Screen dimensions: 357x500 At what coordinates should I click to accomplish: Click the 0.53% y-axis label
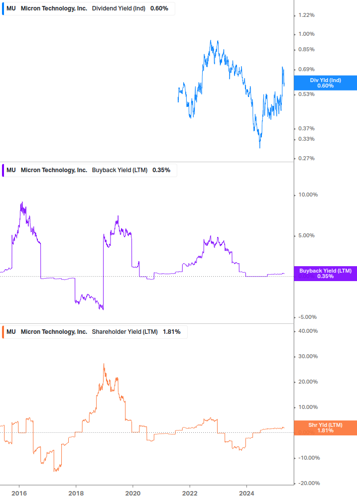[306, 94]
